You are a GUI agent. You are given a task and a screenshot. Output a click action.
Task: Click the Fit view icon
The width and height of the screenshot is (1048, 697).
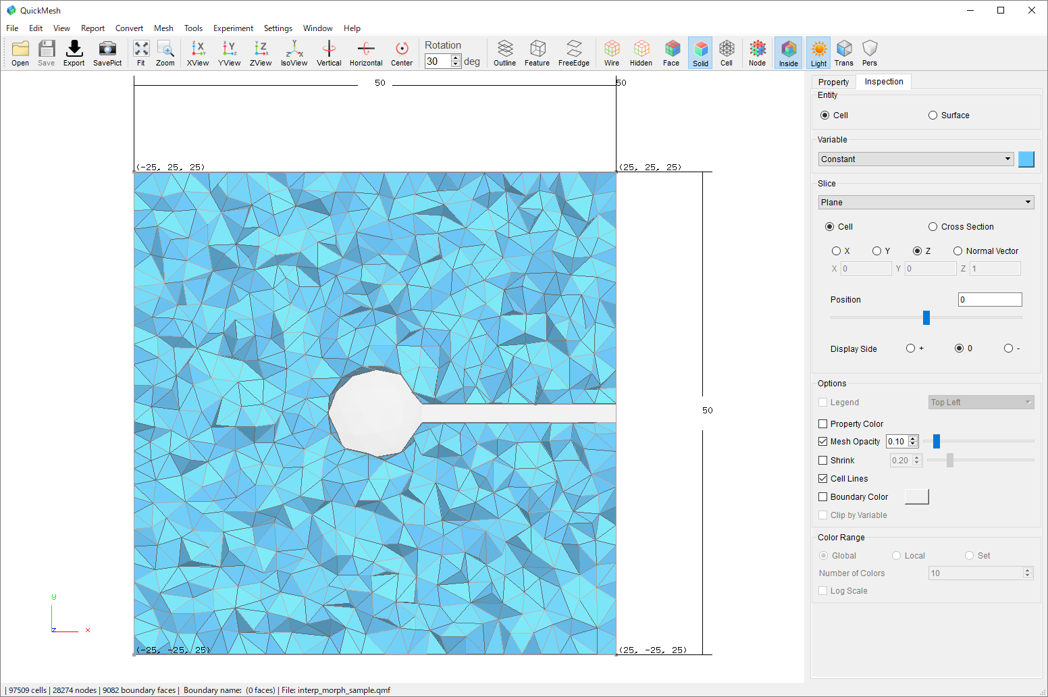click(141, 53)
